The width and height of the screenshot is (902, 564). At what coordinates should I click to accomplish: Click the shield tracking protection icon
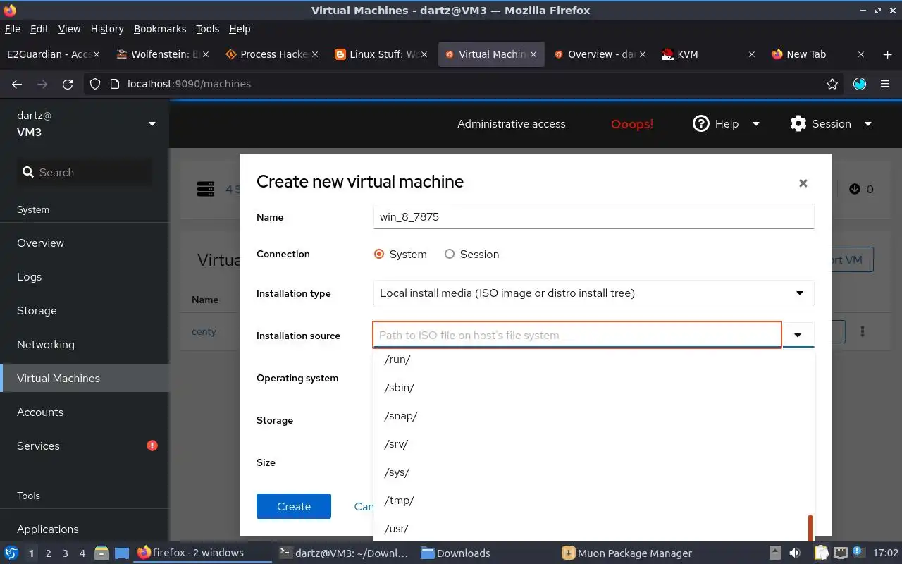[x=96, y=84]
